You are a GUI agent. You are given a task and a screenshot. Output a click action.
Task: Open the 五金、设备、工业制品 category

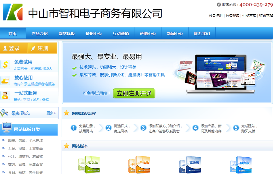[25, 148]
